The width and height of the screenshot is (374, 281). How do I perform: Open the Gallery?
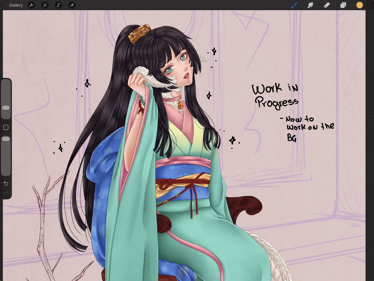(x=16, y=5)
